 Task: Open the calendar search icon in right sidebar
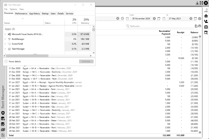point(206,32)
